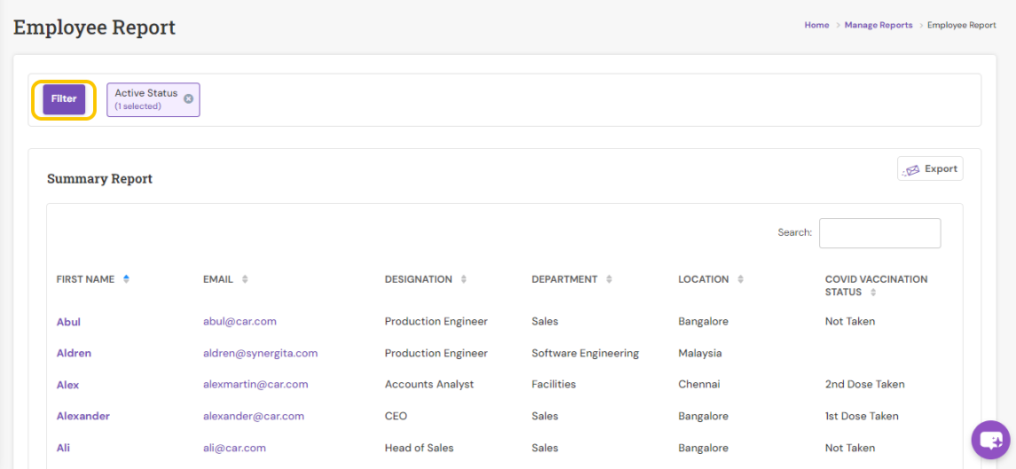The image size is (1016, 469).
Task: Sort by the Location column arrow
Action: point(740,279)
